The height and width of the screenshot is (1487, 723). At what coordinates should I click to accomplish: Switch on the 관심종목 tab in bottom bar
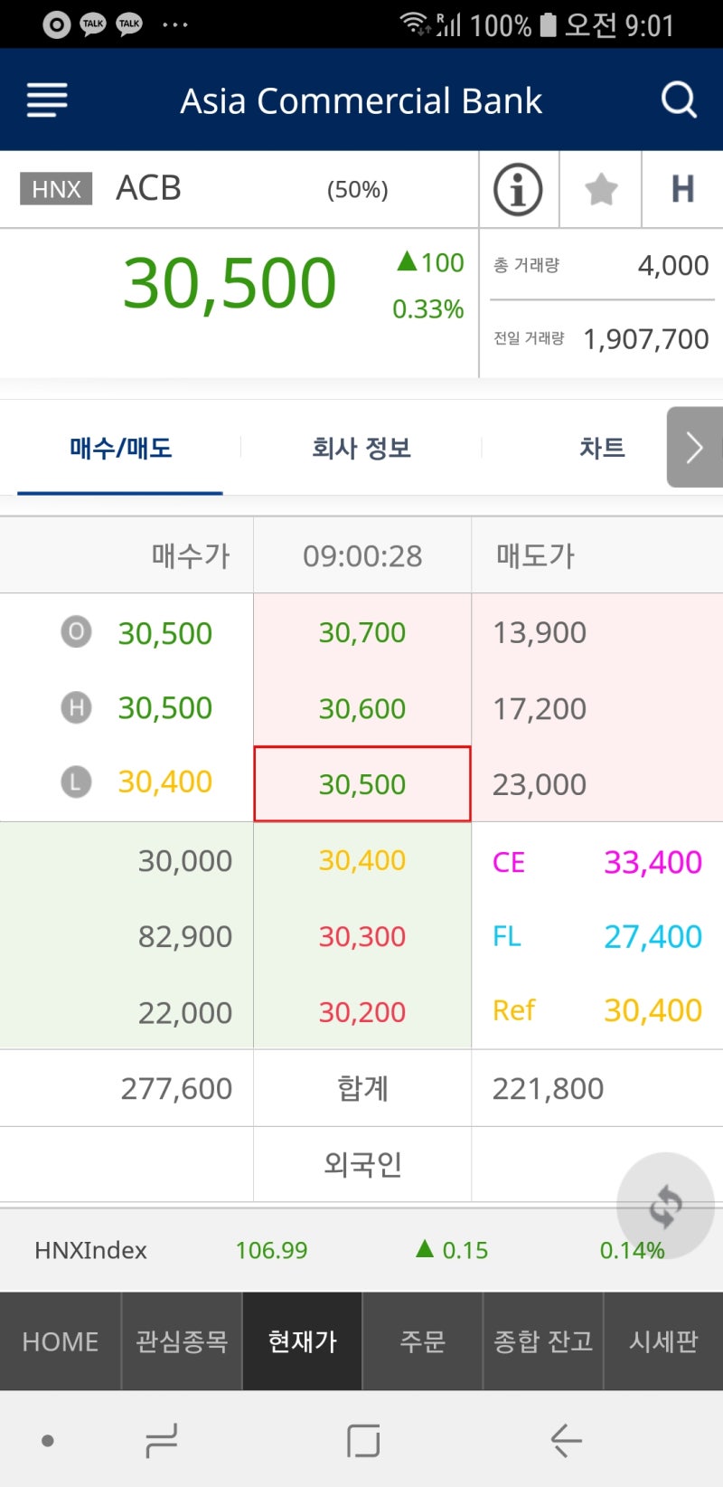[x=181, y=1341]
